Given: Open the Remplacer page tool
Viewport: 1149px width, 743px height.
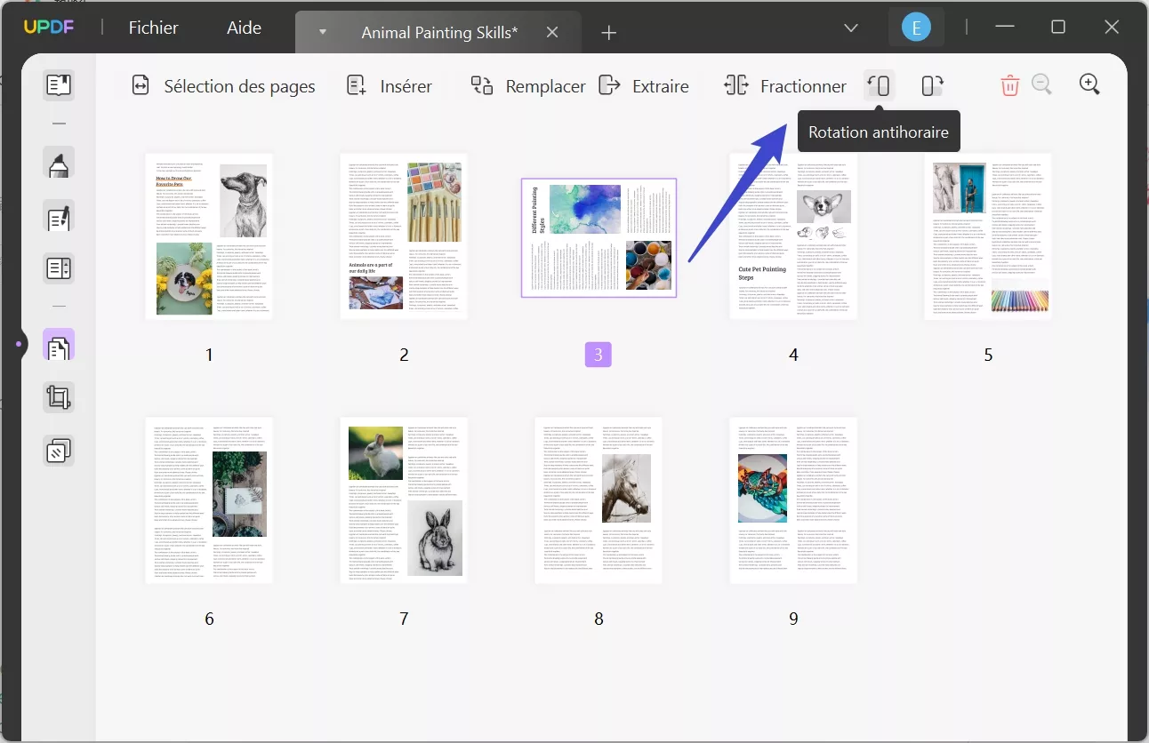Looking at the screenshot, I should click(x=527, y=86).
